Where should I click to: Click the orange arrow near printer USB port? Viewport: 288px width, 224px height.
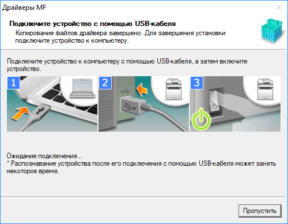click(x=142, y=89)
